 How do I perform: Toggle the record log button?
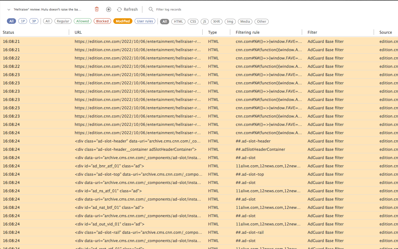click(109, 9)
